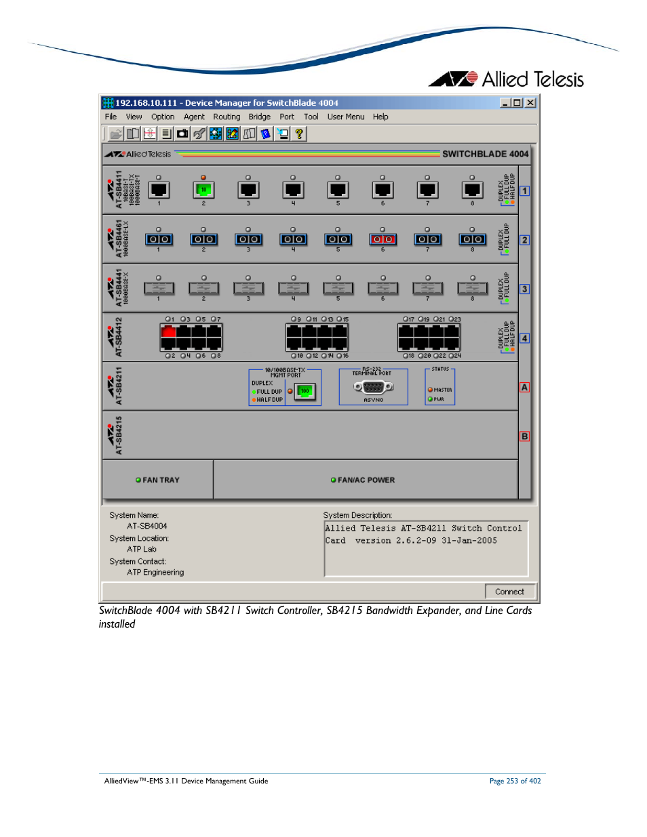Click green 10/100Base-TX management port on AT-SB4211

tap(305, 391)
